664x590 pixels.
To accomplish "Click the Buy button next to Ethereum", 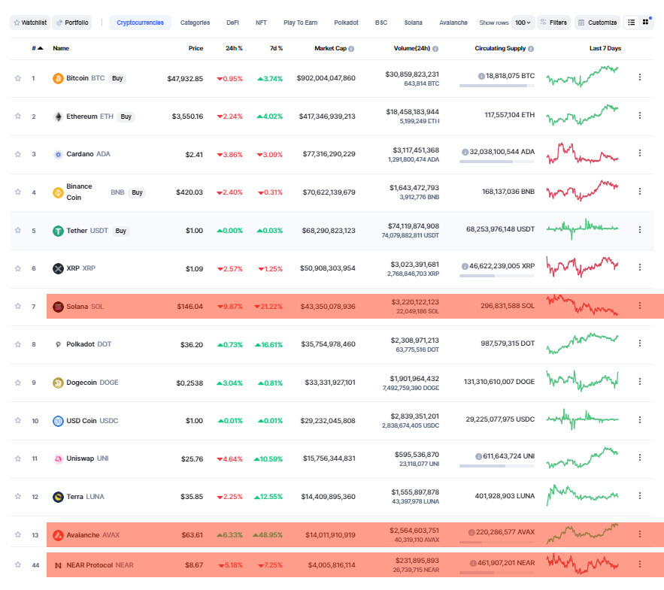I will coord(126,116).
